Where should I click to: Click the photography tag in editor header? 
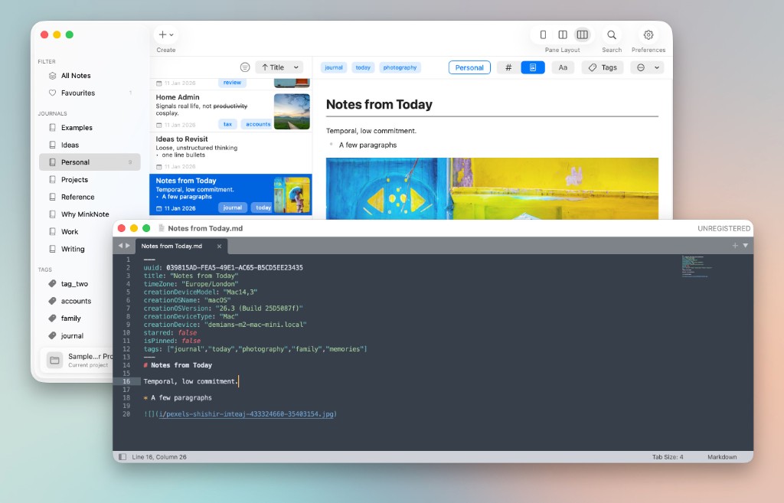coord(400,67)
